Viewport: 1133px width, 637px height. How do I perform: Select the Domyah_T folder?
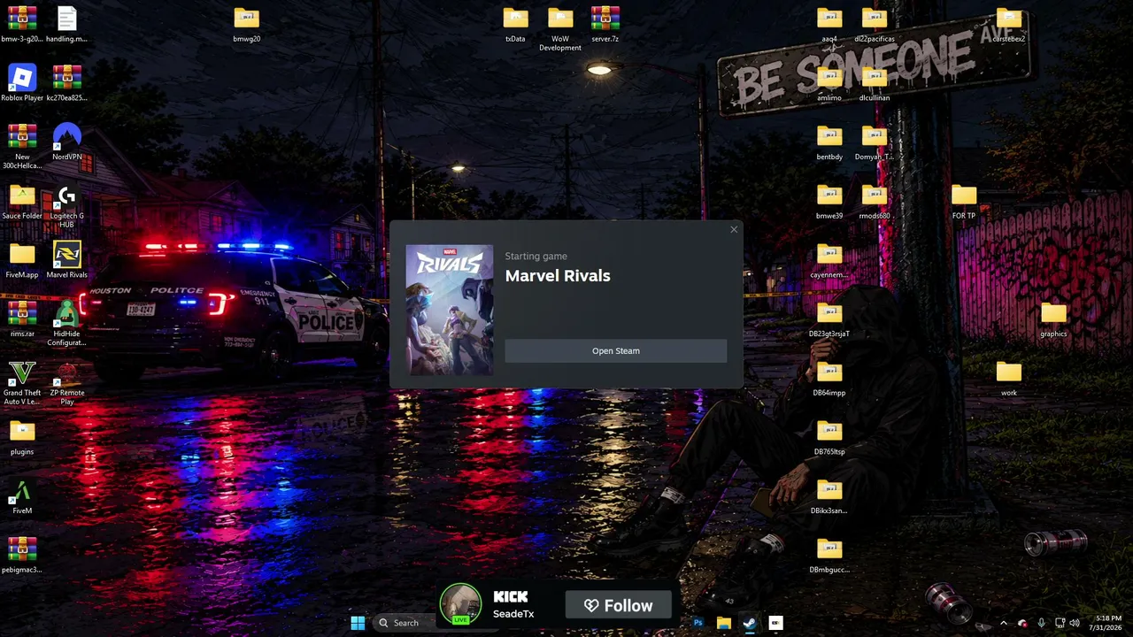click(875, 142)
